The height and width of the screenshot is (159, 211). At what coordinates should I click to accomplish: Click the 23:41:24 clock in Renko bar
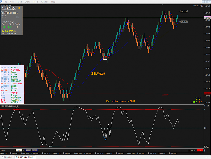[192, 150]
